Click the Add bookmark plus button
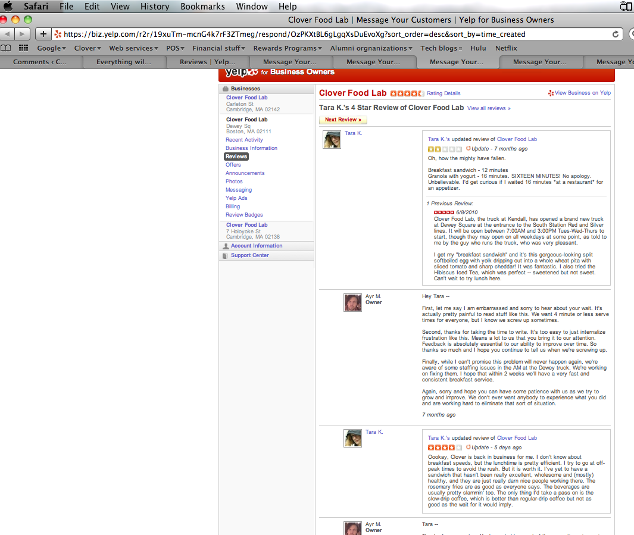The width and height of the screenshot is (634, 535). (x=43, y=34)
